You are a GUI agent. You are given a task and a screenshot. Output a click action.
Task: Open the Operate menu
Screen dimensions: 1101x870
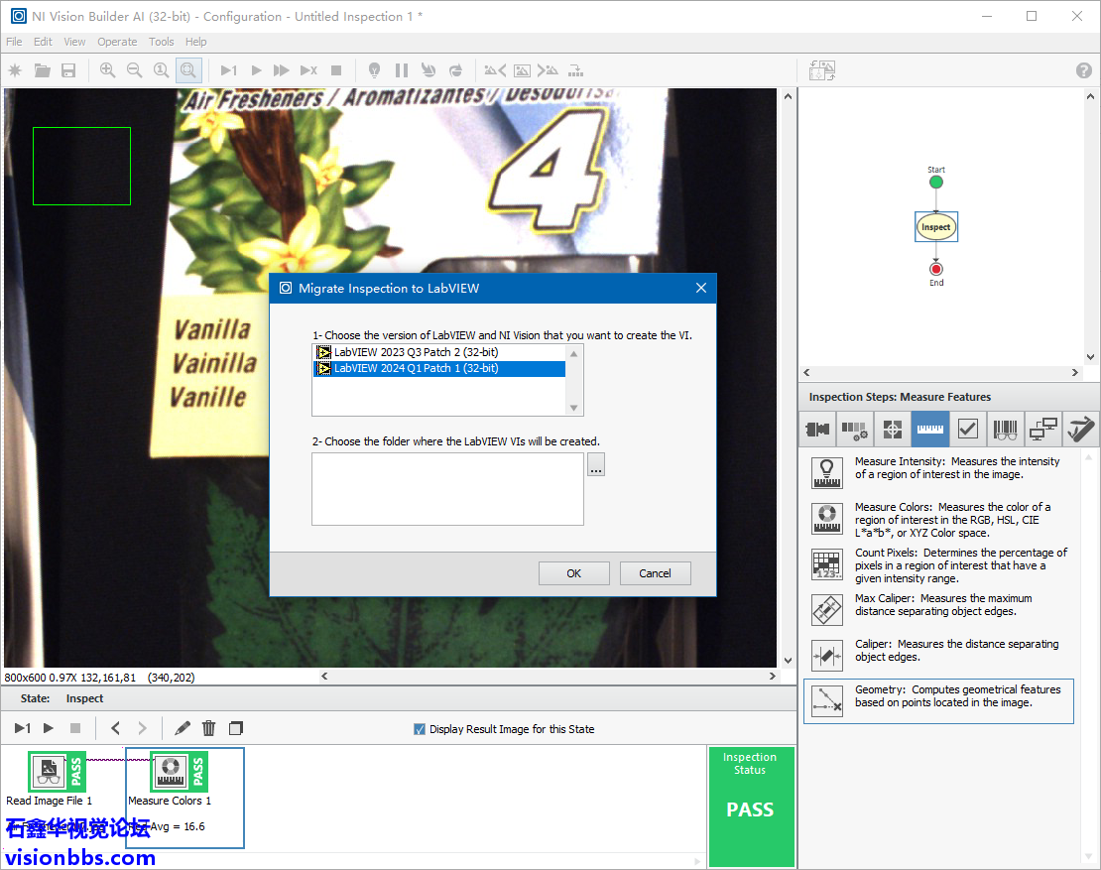pos(117,42)
